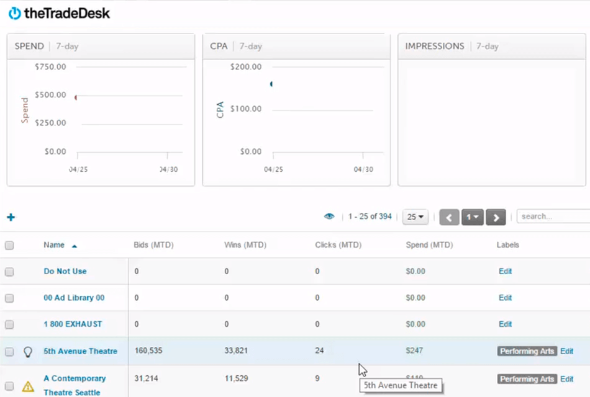Sort by Wins (MTD) column header
Screen dimensions: 590x397
tap(245, 245)
